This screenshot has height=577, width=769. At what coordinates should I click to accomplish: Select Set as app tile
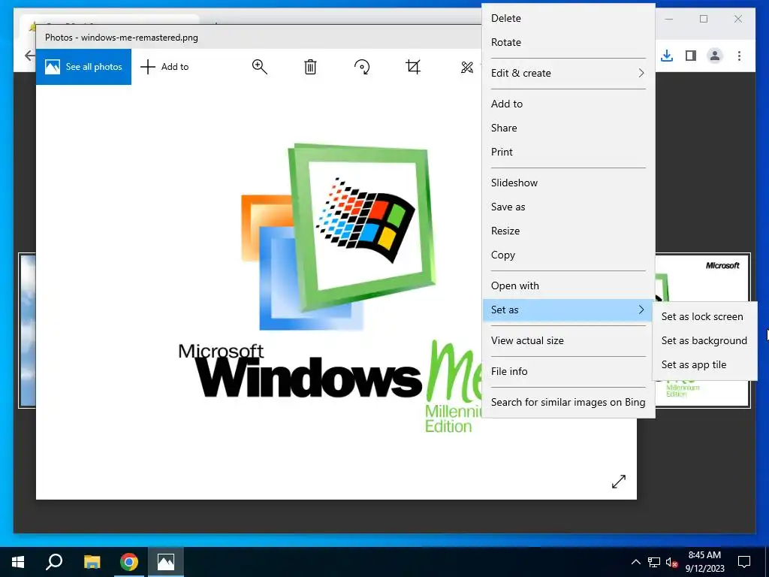click(704, 365)
